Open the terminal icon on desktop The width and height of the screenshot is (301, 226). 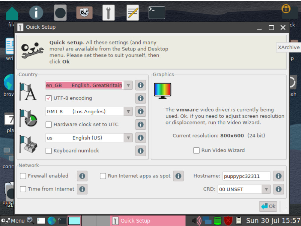pos(157,13)
